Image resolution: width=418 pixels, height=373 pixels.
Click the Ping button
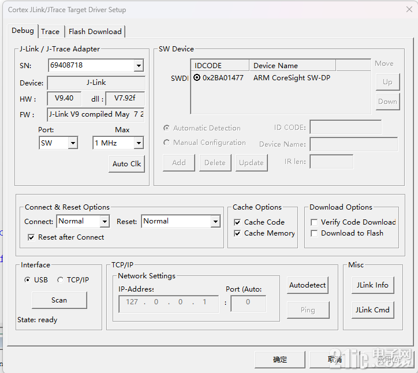tap(308, 310)
